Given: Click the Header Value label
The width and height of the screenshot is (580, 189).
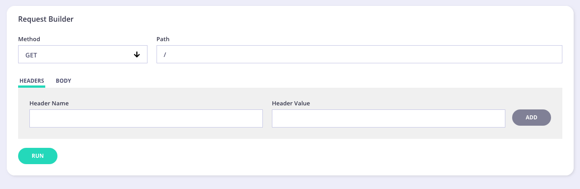Looking at the screenshot, I should 291,103.
